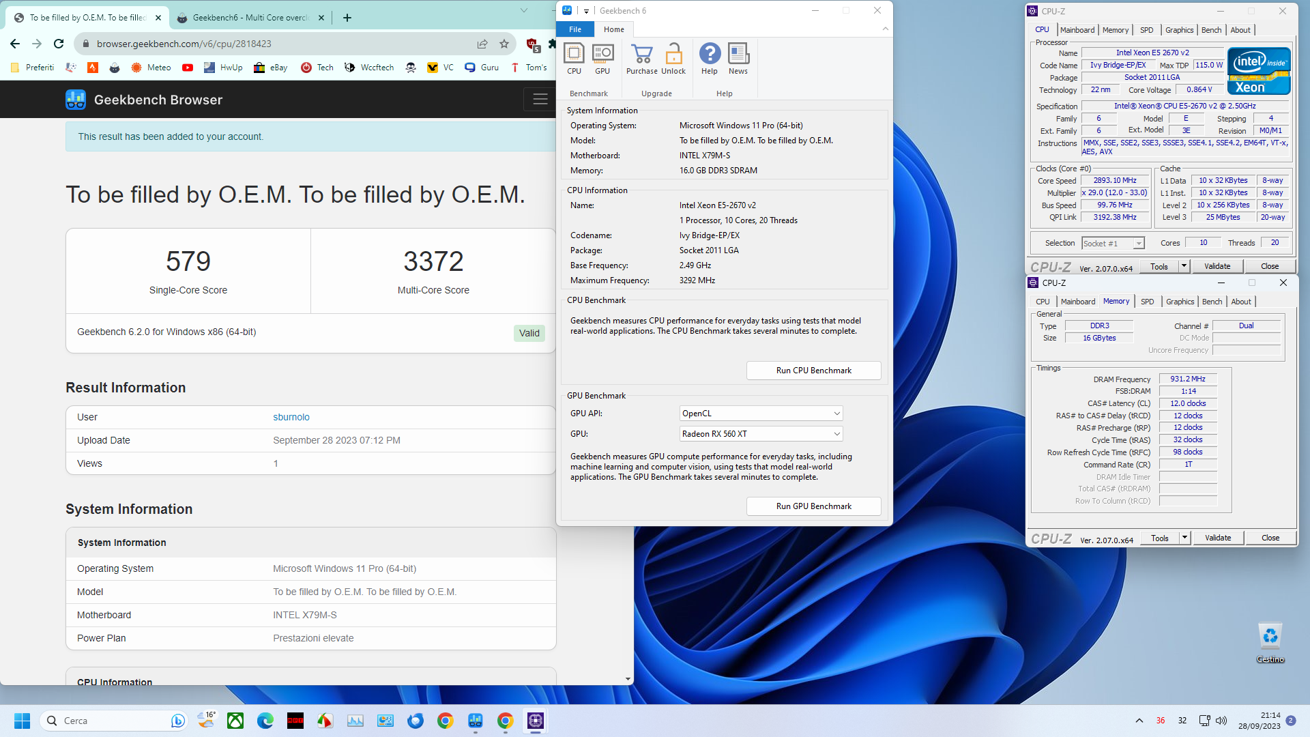Open the HwUp bookmark
Image resolution: width=1310 pixels, height=737 pixels.
pyautogui.click(x=223, y=68)
